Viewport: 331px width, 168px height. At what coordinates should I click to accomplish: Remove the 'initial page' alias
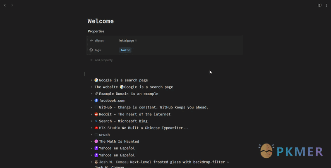pyautogui.click(x=136, y=41)
